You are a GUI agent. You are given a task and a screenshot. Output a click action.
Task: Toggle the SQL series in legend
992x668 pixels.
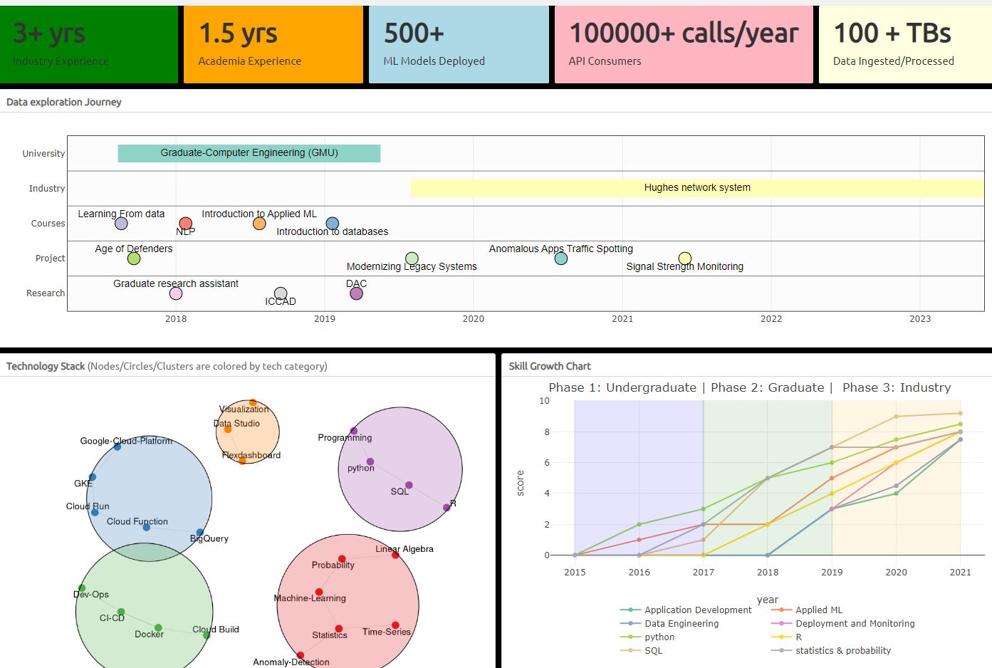click(653, 651)
